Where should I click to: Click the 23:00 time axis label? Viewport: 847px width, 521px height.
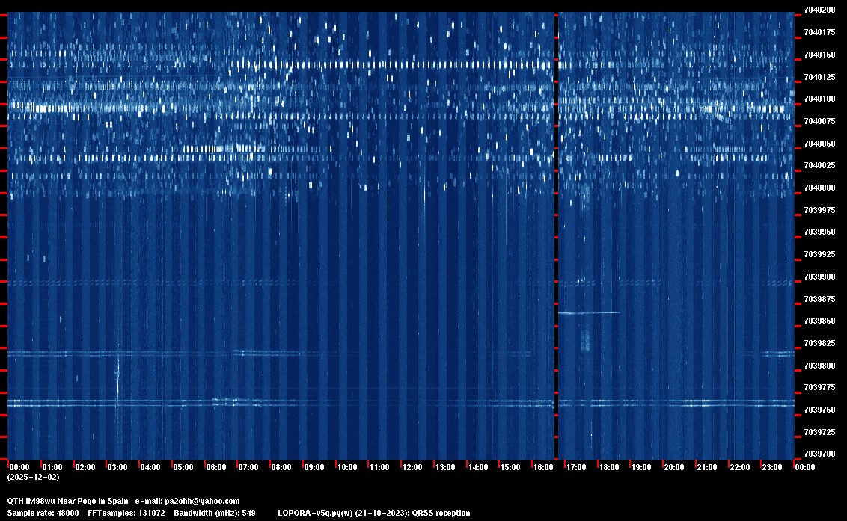point(772,467)
